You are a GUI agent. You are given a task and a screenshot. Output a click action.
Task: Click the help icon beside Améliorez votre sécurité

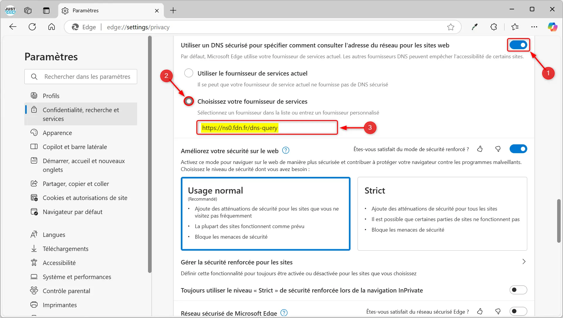coord(285,151)
